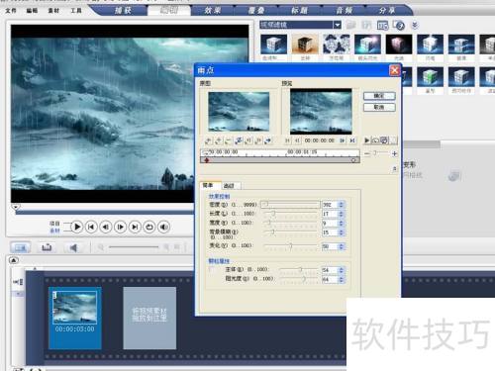Click the dialog timeline zoom out minus
The width and height of the screenshot is (495, 371).
click(x=366, y=153)
